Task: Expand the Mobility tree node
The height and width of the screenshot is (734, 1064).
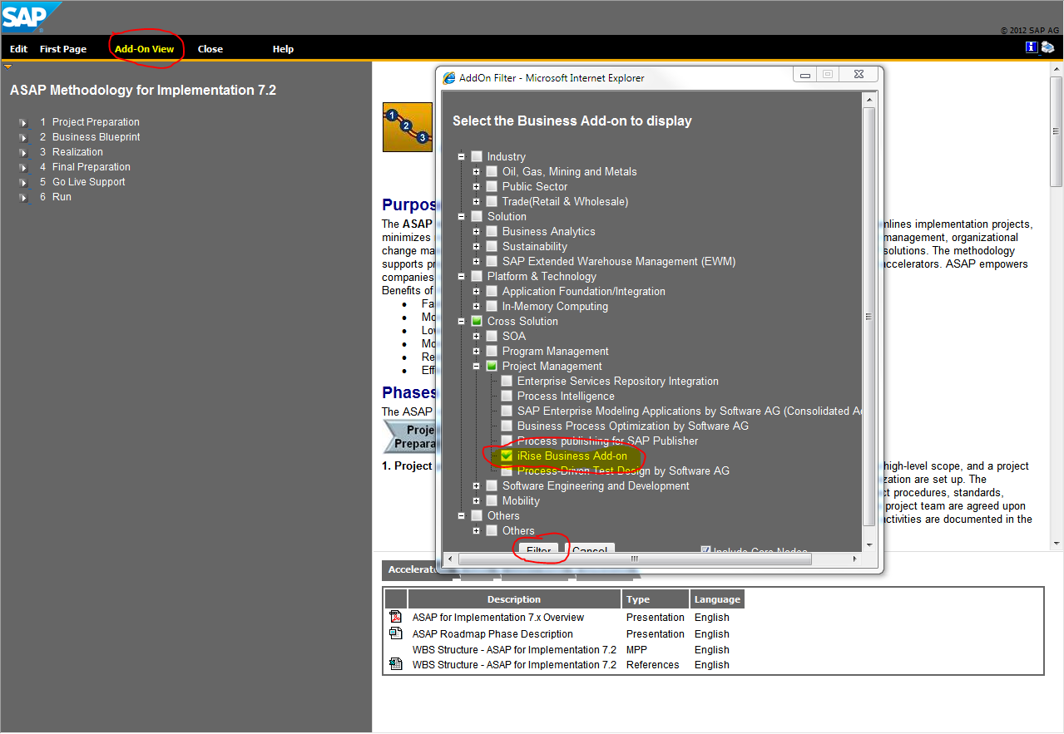Action: (477, 500)
